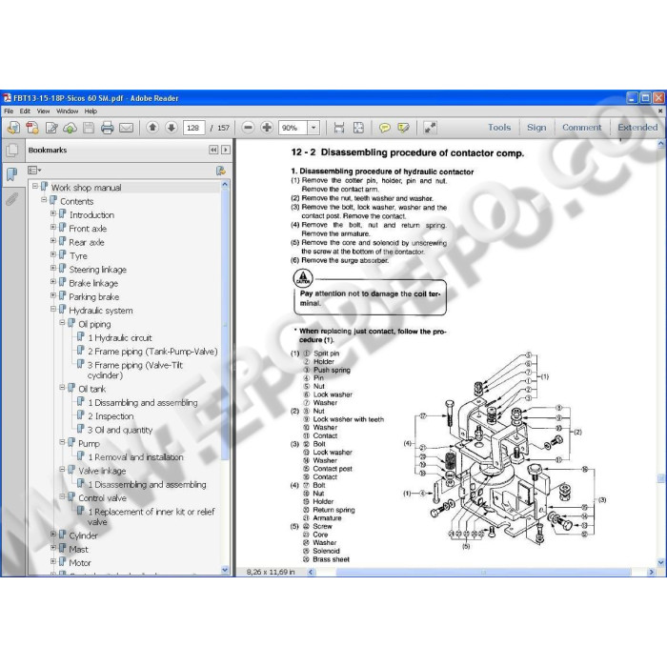Screen dimensions: 667x667
Task: Go to next page with down arrow
Action: pos(171,127)
